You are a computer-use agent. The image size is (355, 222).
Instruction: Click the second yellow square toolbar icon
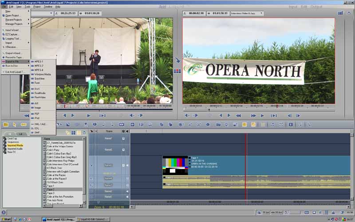253,125
